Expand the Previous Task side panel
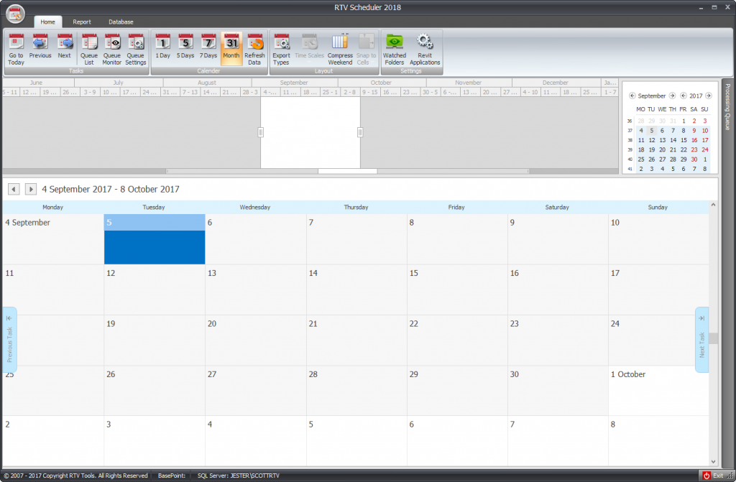This screenshot has height=482, width=736. pos(9,338)
